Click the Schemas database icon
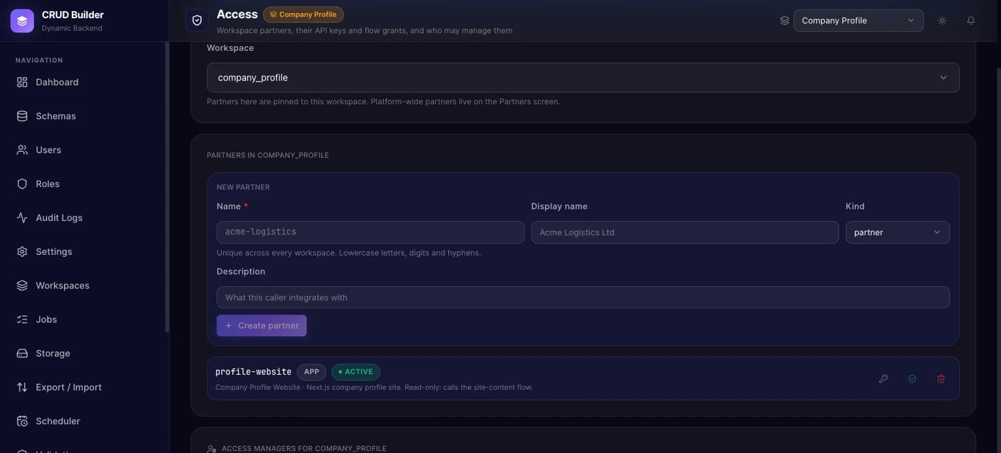 click(x=22, y=116)
